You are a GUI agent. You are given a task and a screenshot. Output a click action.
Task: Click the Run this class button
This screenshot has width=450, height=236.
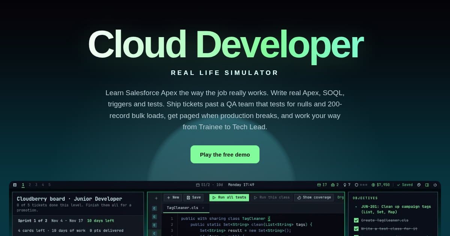pyautogui.click(x=271, y=197)
